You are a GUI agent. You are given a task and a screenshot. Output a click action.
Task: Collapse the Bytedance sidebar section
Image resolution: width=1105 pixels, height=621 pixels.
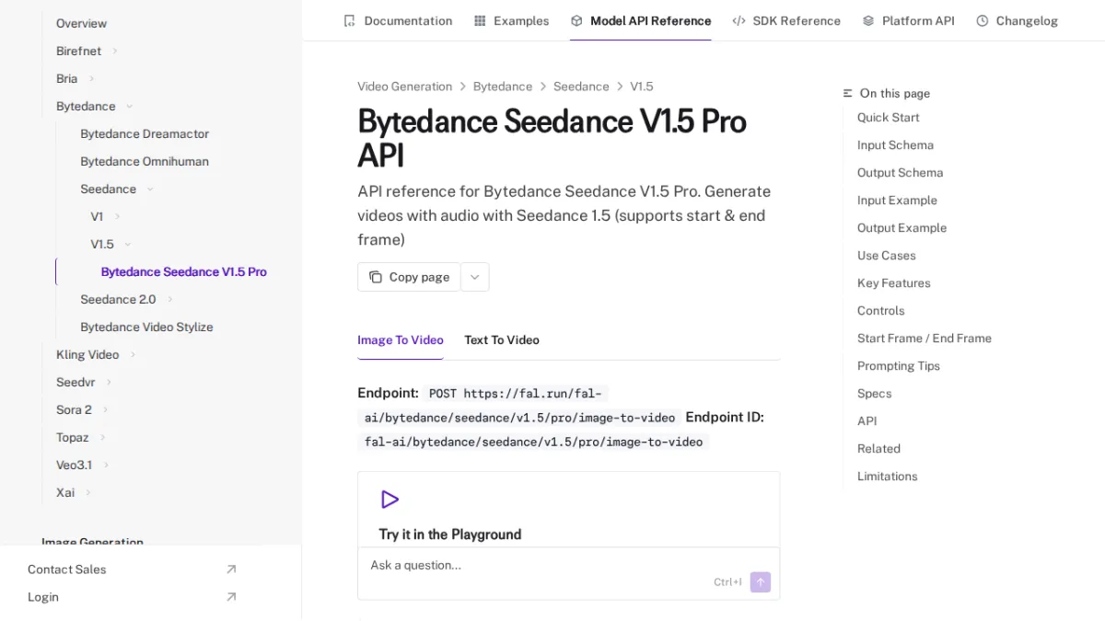[x=129, y=106]
